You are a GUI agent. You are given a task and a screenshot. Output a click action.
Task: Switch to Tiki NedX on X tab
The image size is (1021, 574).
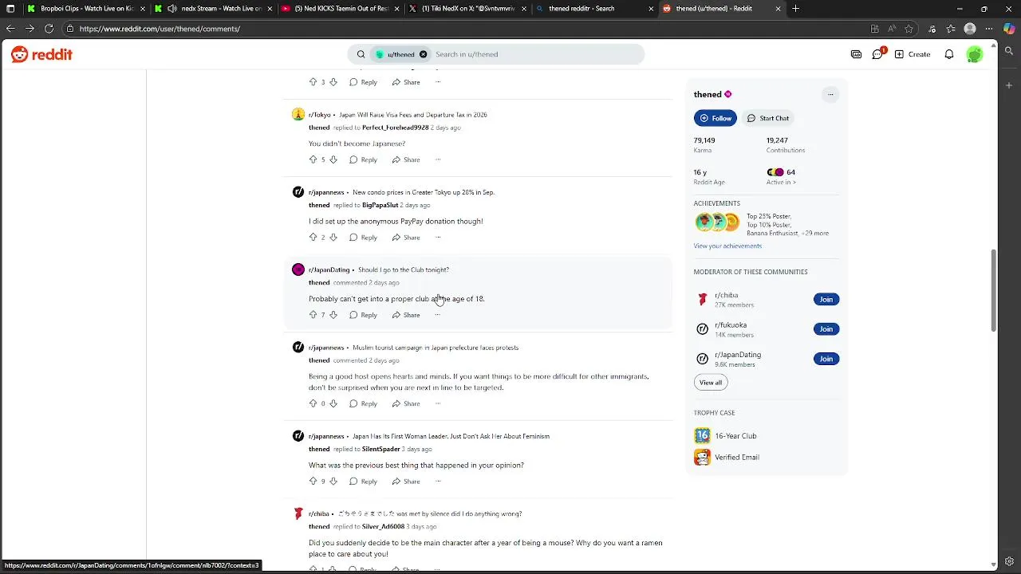point(467,9)
